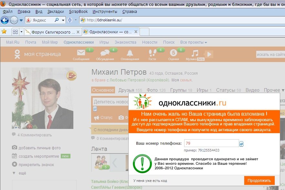Expand the Все проекты dropdown

194,42
